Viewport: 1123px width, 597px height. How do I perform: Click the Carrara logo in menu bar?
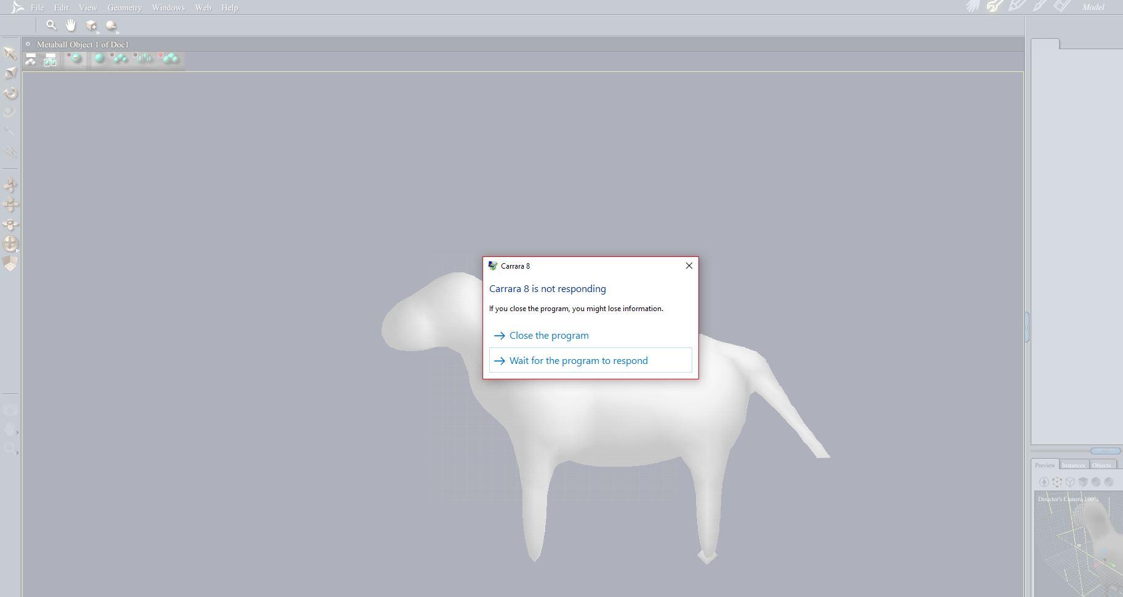pos(17,7)
